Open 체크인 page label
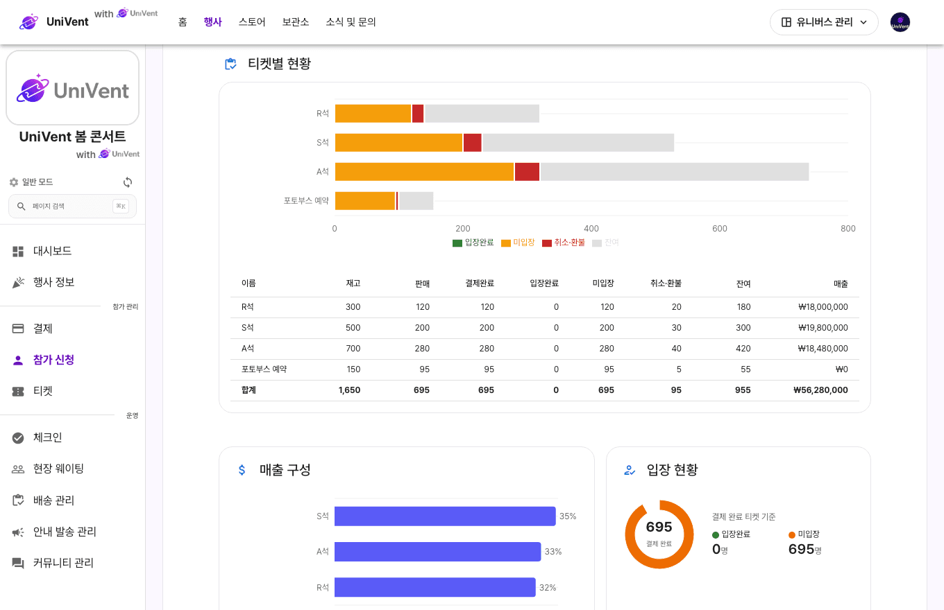Viewport: 944px width, 610px height. [48, 437]
